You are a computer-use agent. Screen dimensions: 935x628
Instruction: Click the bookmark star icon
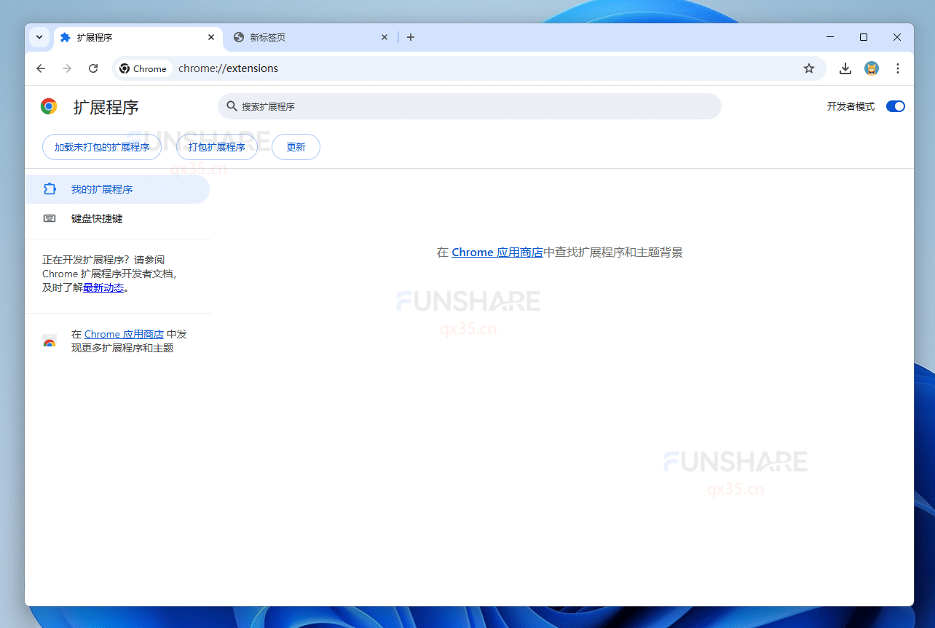click(x=809, y=68)
